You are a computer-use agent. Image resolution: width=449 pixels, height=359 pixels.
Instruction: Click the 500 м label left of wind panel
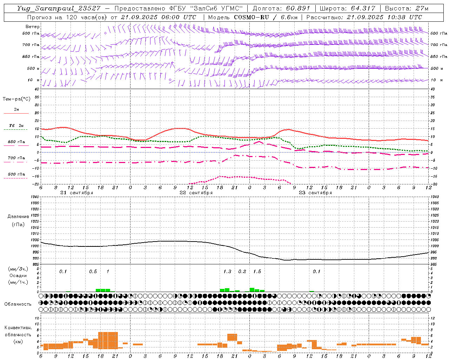point(33,69)
